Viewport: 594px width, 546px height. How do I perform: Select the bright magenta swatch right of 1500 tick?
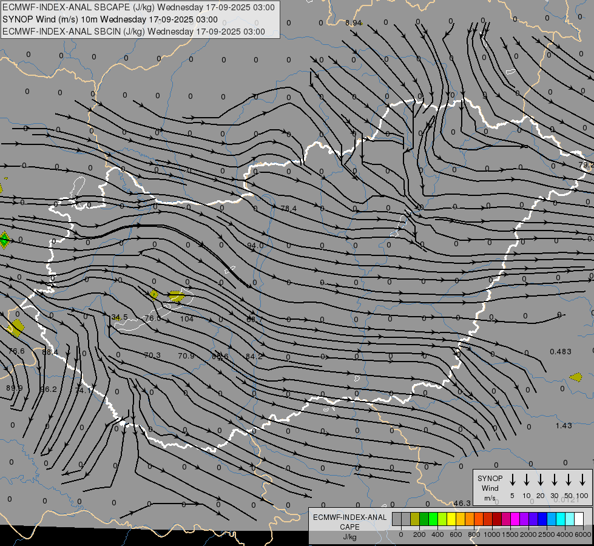tap(515, 519)
